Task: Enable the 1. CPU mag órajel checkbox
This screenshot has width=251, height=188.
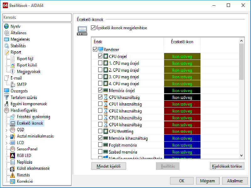Action: coord(100,63)
